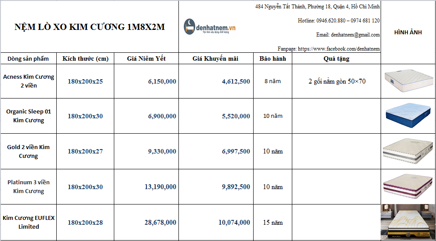Click 10 năm warranty in Platinum row
The height and width of the screenshot is (241, 436).
pyautogui.click(x=273, y=187)
